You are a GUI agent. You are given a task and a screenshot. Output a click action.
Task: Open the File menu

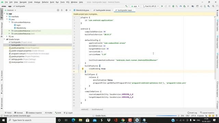6,2
